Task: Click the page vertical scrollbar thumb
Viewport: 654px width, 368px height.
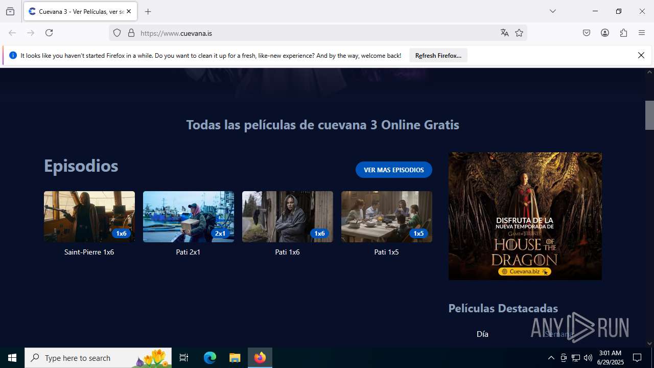Action: [649, 116]
